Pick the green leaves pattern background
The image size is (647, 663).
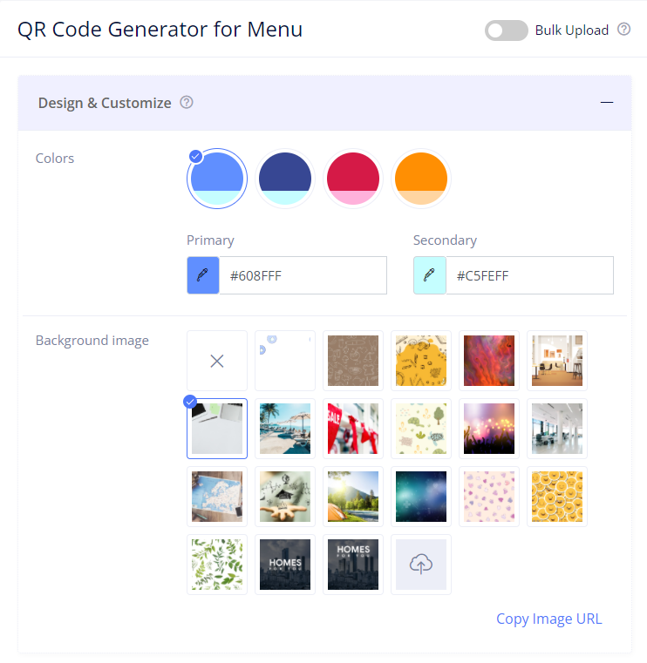pos(217,565)
